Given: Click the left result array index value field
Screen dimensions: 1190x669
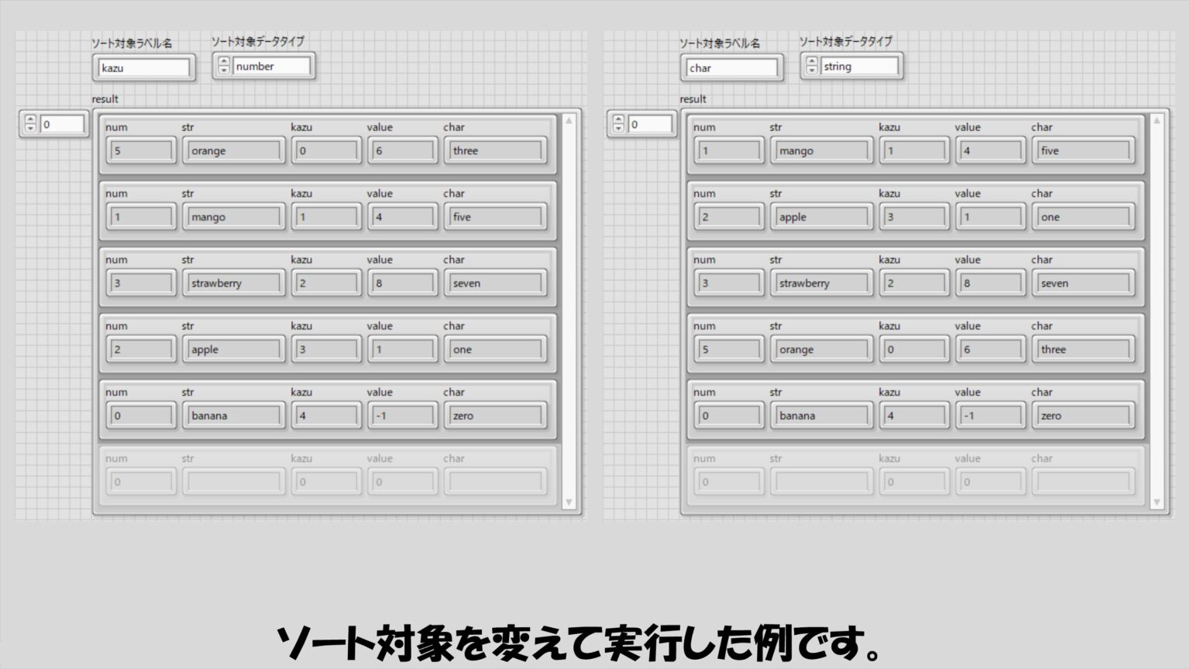Looking at the screenshot, I should coord(62,124).
